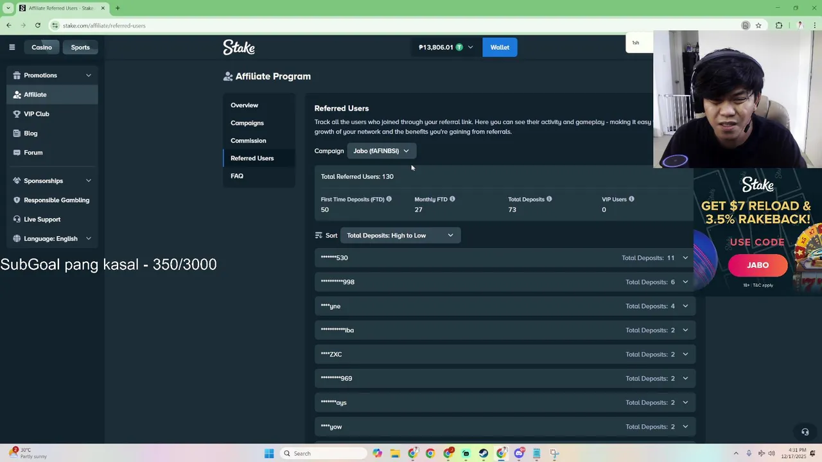Open the live support headset widget
The image size is (822, 462).
(805, 432)
